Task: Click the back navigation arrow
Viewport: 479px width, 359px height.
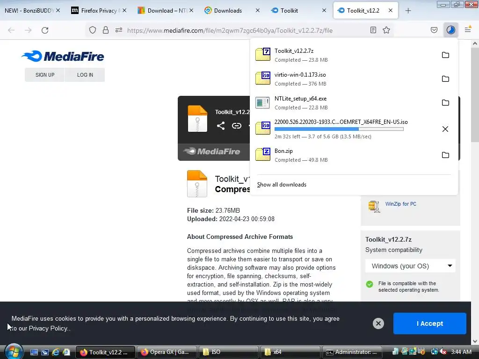Action: tap(11, 30)
